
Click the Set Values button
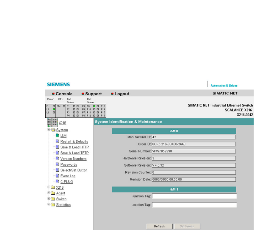click(187, 226)
